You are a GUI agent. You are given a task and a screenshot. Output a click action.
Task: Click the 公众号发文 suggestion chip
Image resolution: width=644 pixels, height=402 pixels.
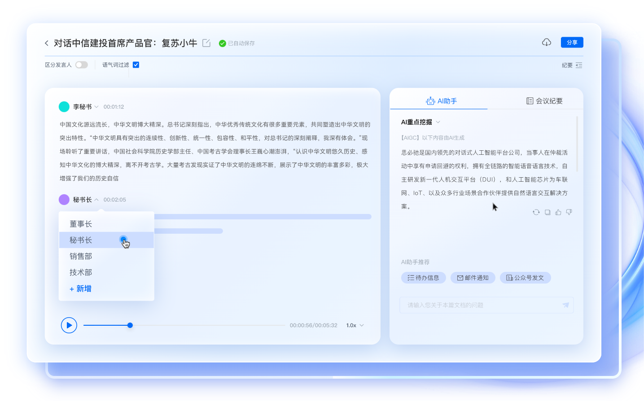click(x=525, y=278)
